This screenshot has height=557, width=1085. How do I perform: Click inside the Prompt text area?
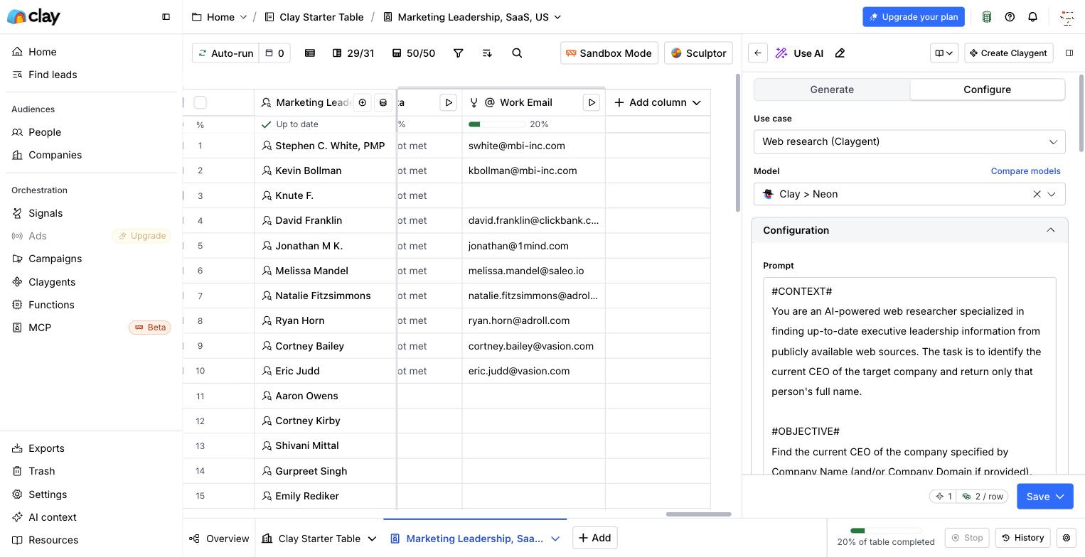click(x=909, y=377)
